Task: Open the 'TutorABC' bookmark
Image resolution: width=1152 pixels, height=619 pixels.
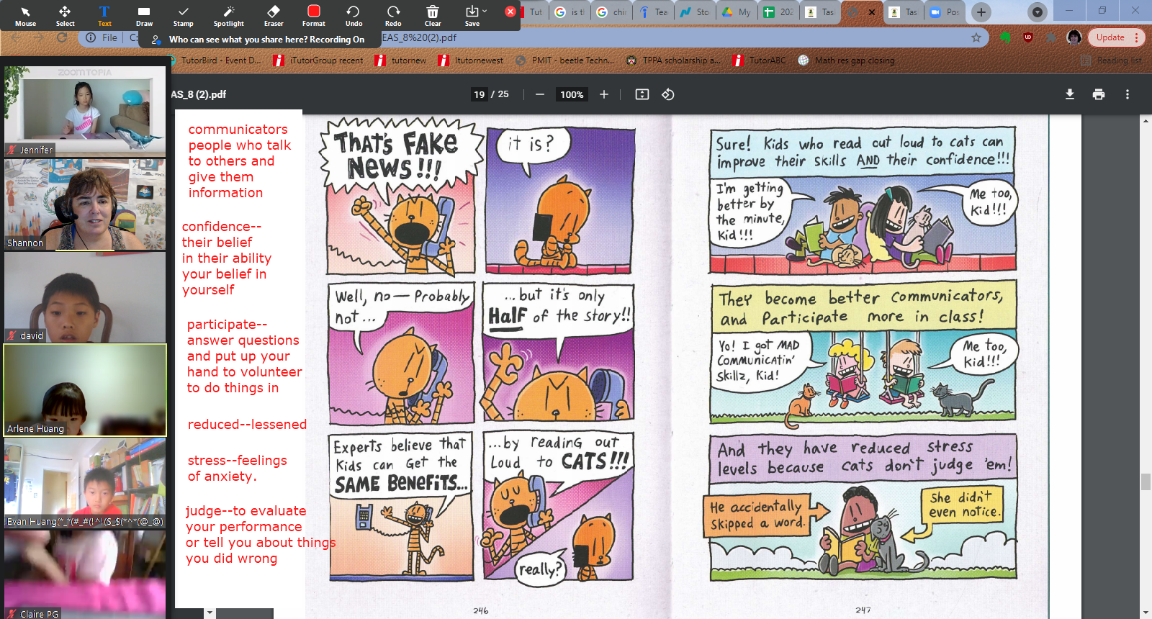Action: [x=760, y=60]
